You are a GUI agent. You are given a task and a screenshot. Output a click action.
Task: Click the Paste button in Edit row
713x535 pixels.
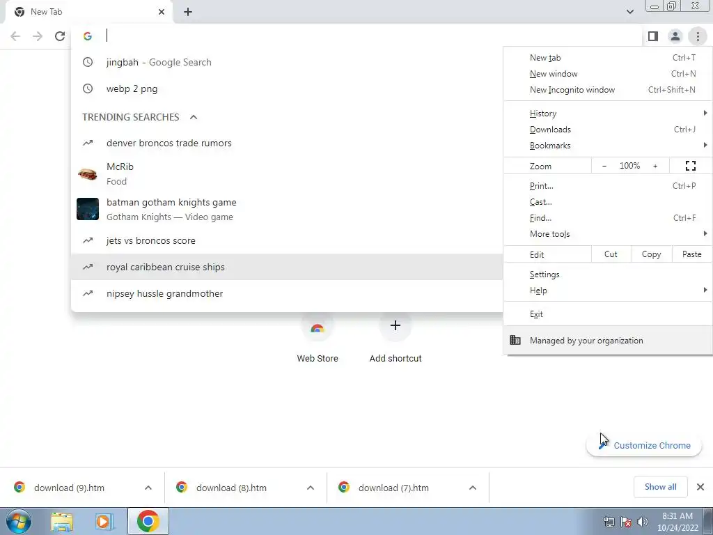(691, 254)
